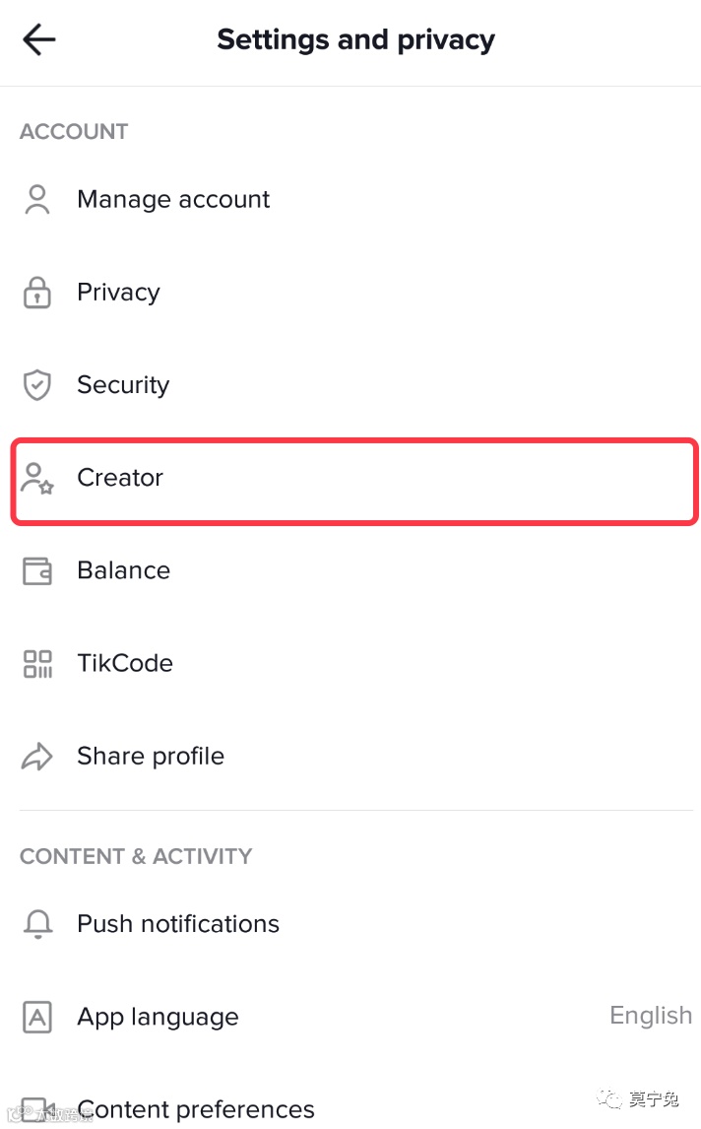Open the Balance entry

pyautogui.click(x=123, y=570)
